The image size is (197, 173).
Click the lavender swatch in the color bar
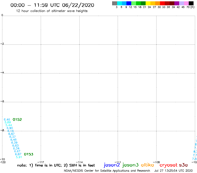[181, 3]
